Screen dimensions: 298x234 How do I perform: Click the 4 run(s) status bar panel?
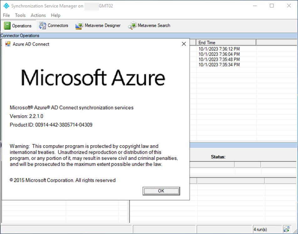(267, 230)
